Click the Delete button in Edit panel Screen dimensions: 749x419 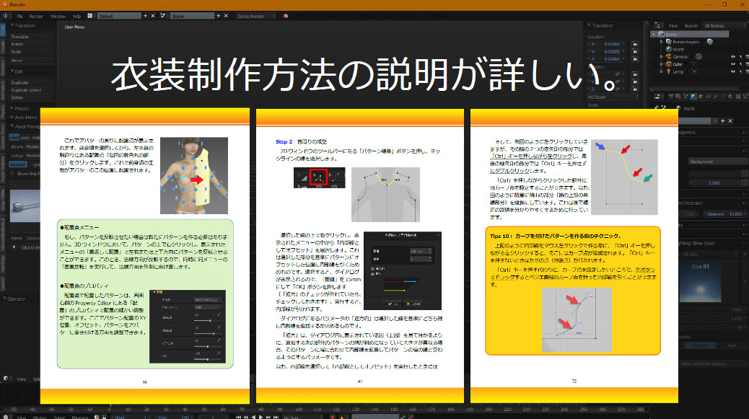click(32, 97)
